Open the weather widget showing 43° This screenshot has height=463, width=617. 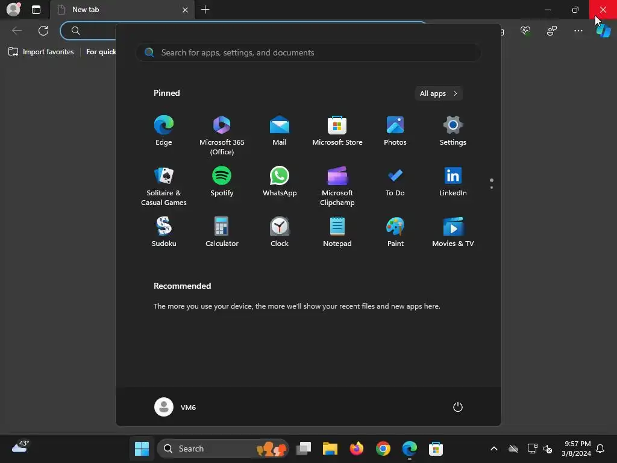20,447
